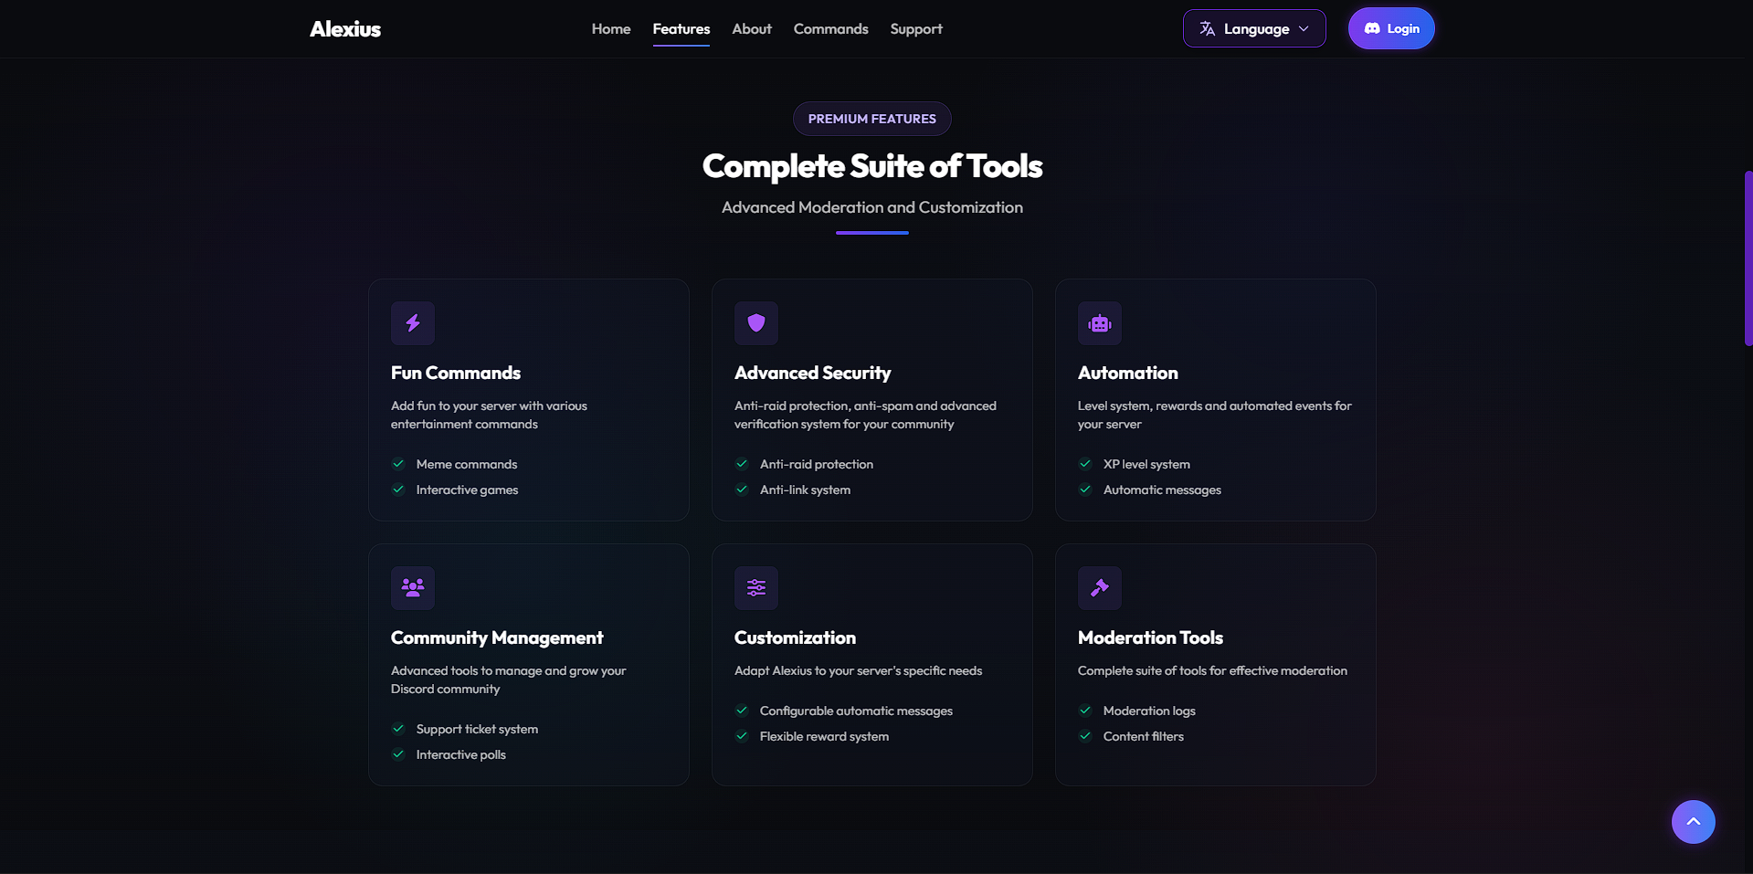This screenshot has width=1753, height=874.
Task: Click the gavel icon on Moderation Tools card
Action: [x=1099, y=588]
